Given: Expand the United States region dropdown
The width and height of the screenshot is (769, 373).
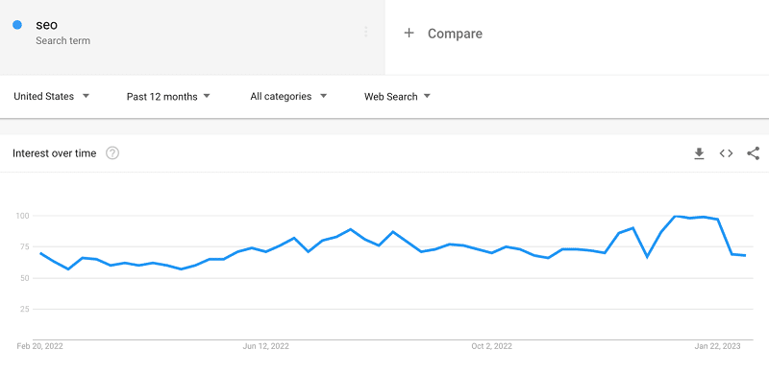Looking at the screenshot, I should 52,97.
